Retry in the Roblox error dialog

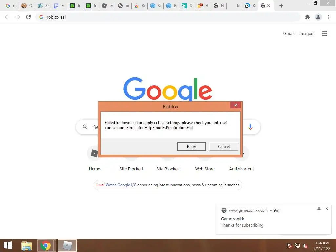click(x=191, y=147)
